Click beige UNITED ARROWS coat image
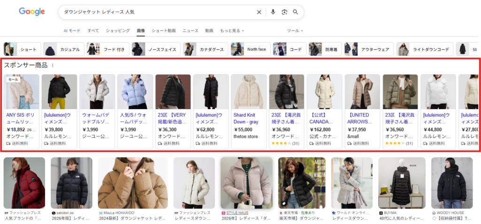The height and width of the screenshot is (224, 481). coord(362,92)
